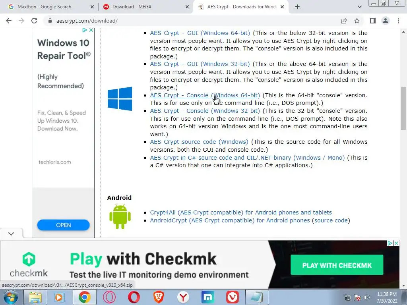Open the Windows Start menu

(11, 297)
